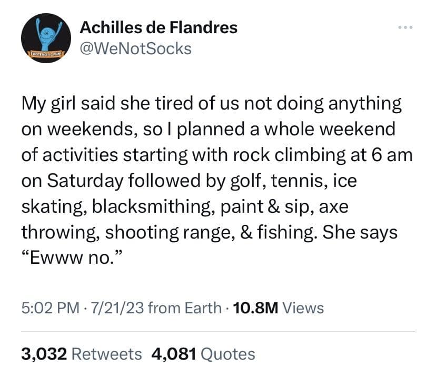436x376 pixels.
Task: Click the 5:02 PM timestamp
Action: (x=49, y=308)
